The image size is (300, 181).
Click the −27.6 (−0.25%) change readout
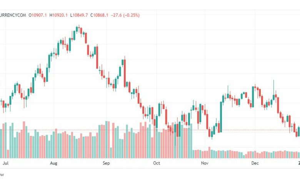[x=125, y=15]
